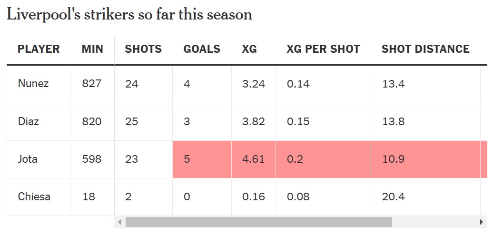Click the SHOTS column header
The height and width of the screenshot is (236, 503).
coord(143,49)
